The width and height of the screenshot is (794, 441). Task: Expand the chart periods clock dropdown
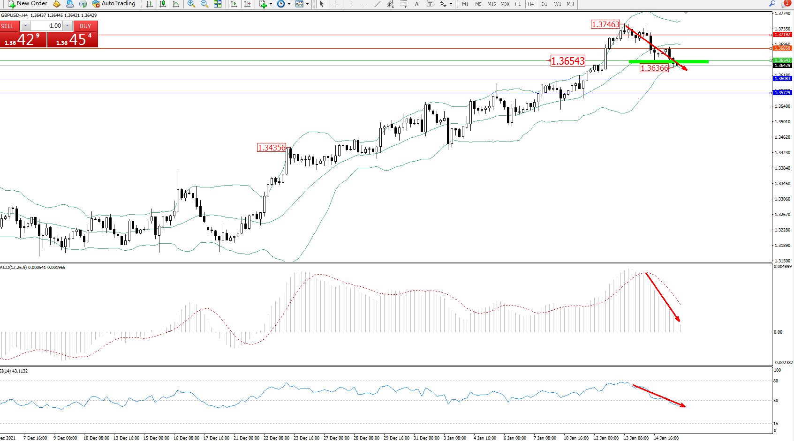click(x=289, y=4)
